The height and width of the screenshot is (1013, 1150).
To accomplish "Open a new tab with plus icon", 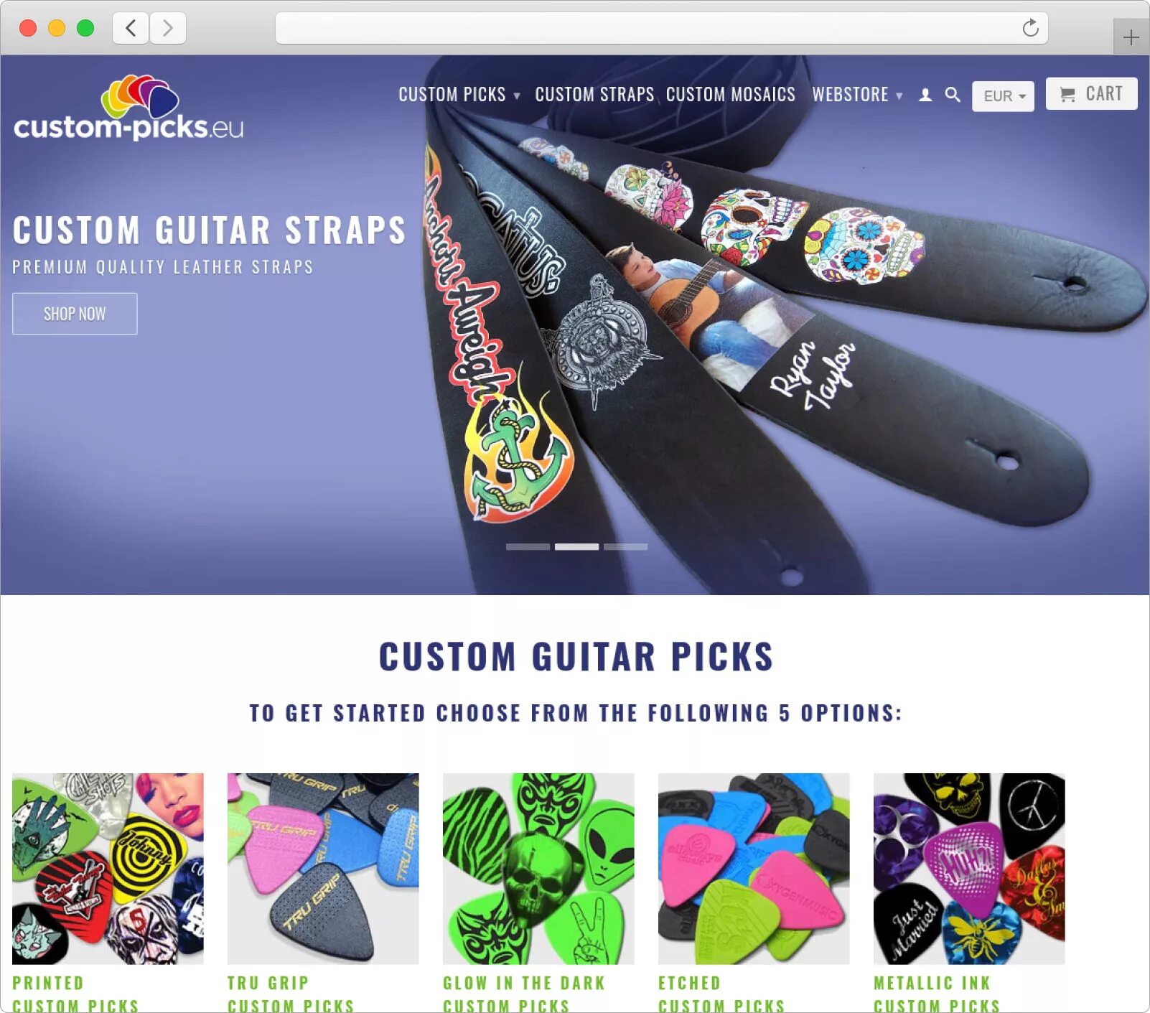I will pos(1131,37).
